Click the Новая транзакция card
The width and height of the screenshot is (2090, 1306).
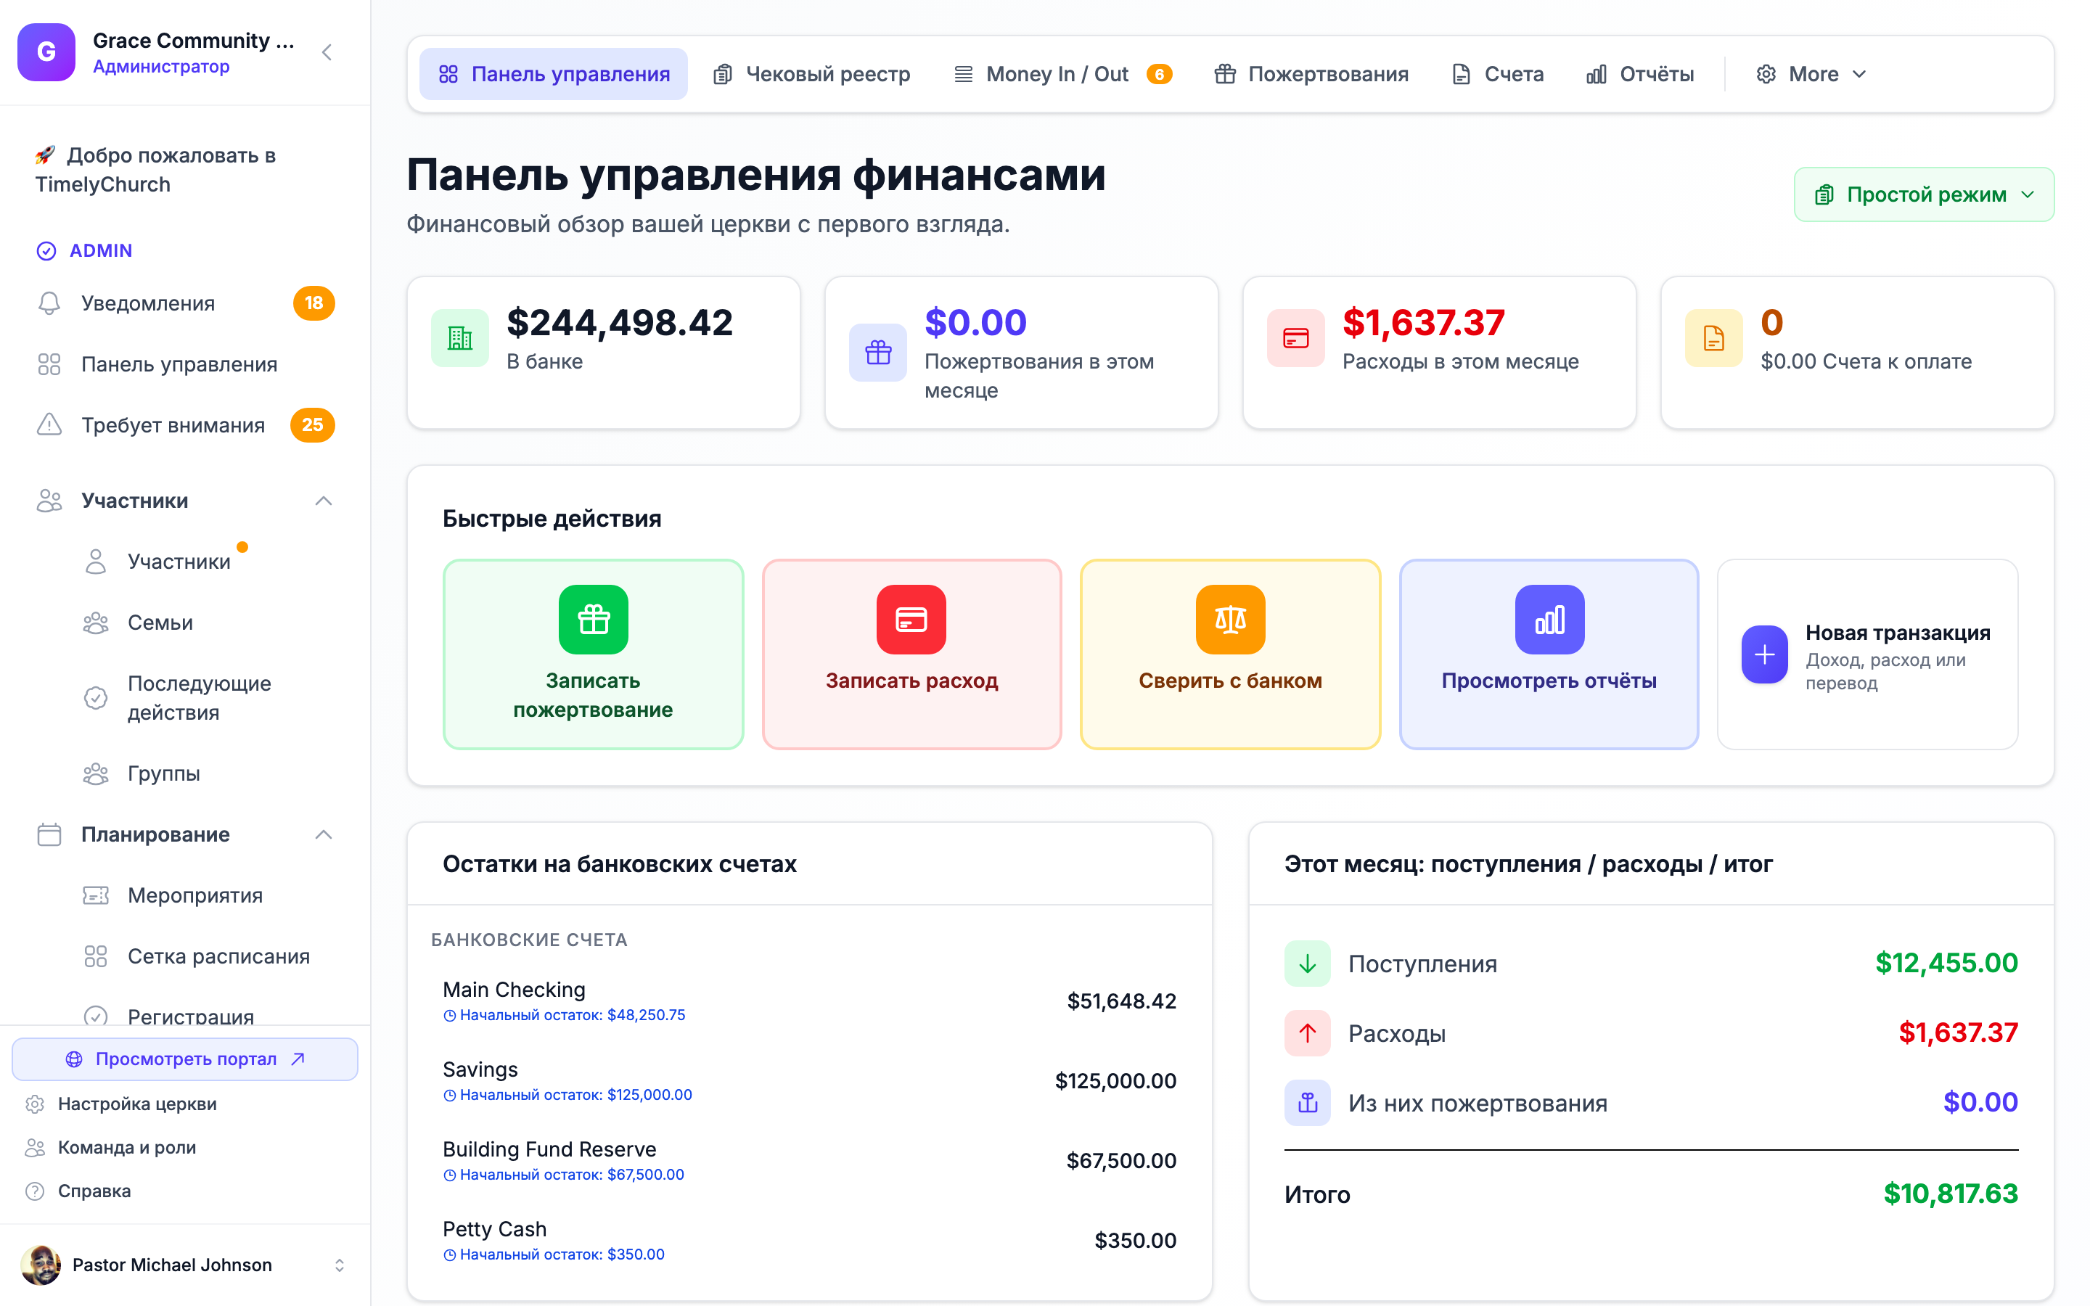click(x=1867, y=654)
